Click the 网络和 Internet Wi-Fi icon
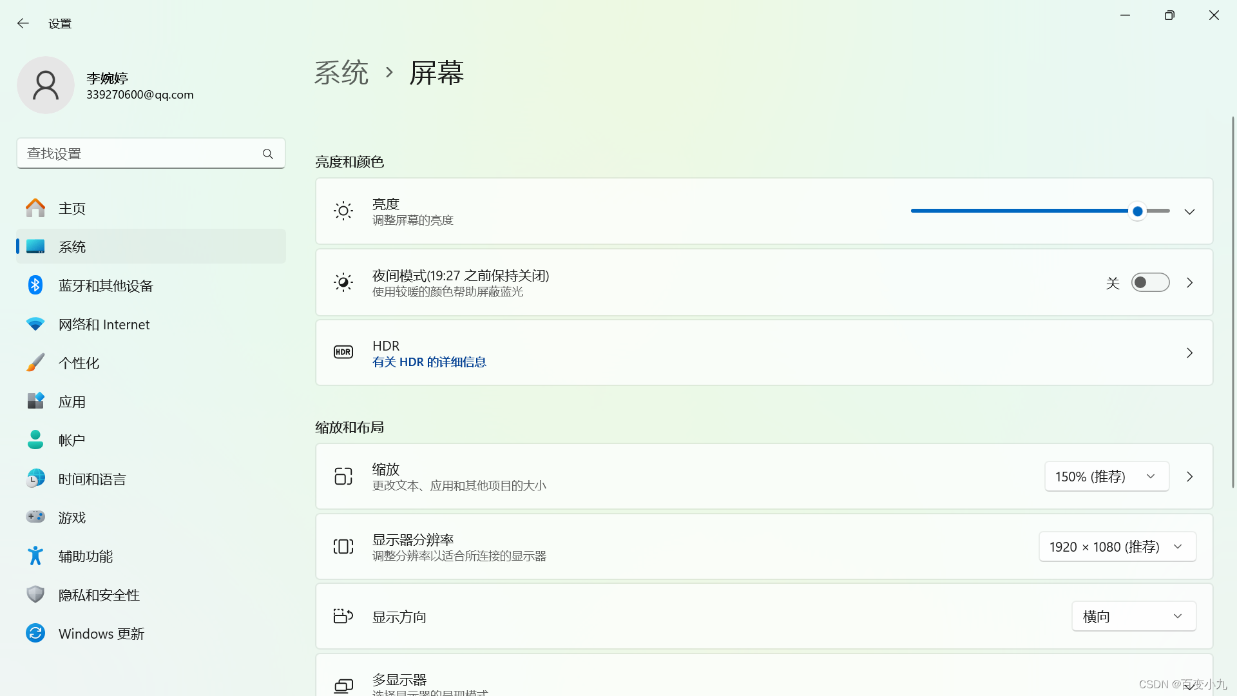Screen dimensions: 1237x696 tap(35, 324)
